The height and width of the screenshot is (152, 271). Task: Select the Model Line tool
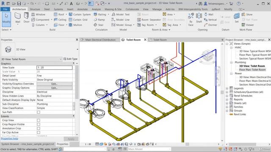(x=120, y=20)
